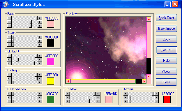Click the 3D Light middle slider thumb
The width and height of the screenshot is (182, 111).
17,59
